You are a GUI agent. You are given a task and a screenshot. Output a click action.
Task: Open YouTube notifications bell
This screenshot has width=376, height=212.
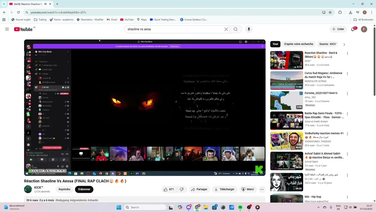coord(353,29)
